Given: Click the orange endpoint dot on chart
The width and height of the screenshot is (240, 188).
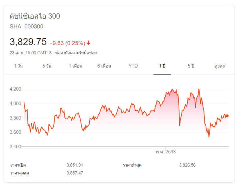Looking at the screenshot, I should pyautogui.click(x=227, y=116).
